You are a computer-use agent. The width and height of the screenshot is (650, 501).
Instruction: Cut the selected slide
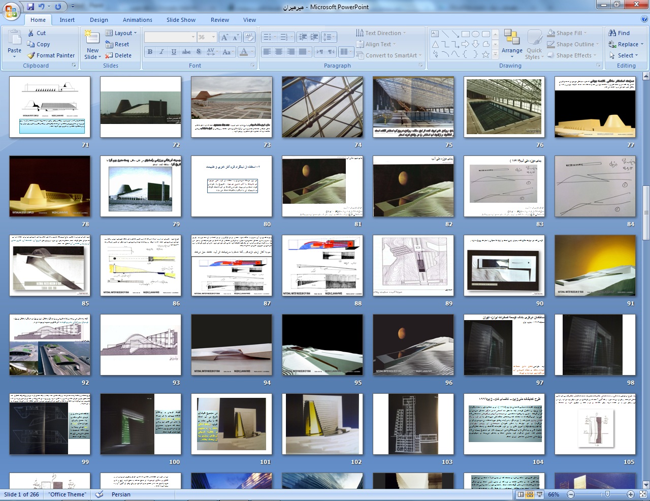click(37, 33)
